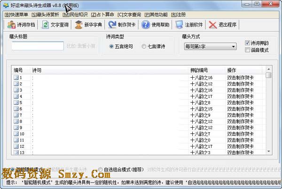The width and height of the screenshot is (282, 189).
Task: Open the [C]文字查询 menu
Action: (x=129, y=15)
